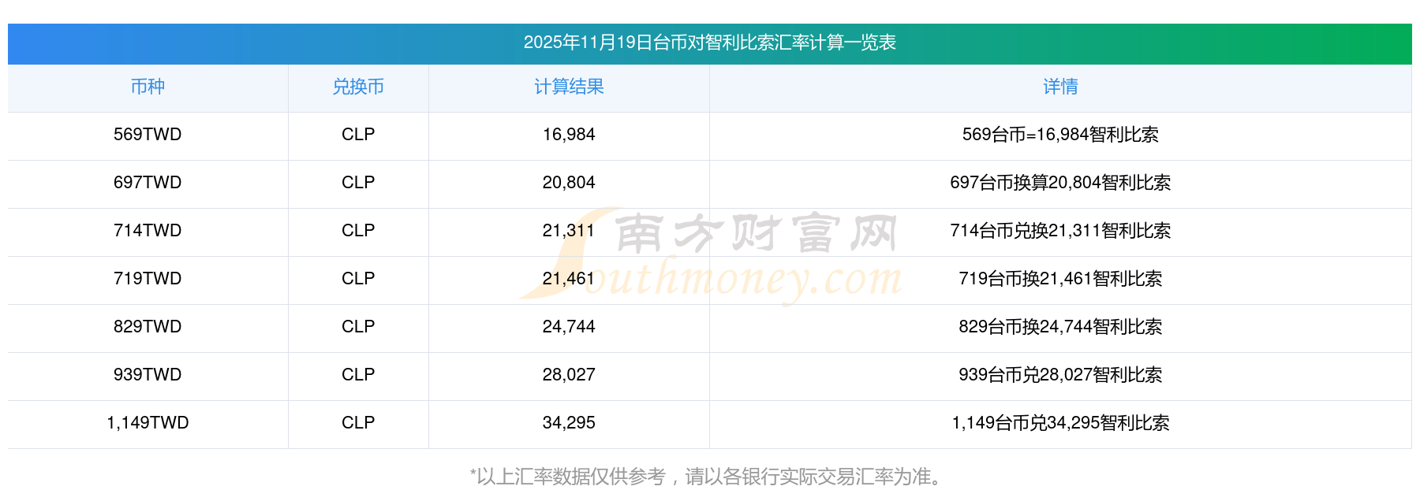Image resolution: width=1420 pixels, height=501 pixels.
Task: Click the 697TWD cell
Action: click(x=148, y=183)
